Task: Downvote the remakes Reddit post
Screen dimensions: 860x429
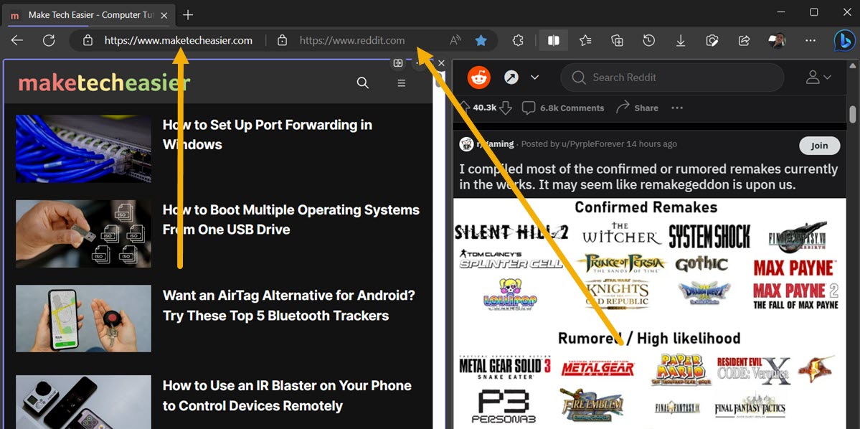Action: (x=506, y=108)
